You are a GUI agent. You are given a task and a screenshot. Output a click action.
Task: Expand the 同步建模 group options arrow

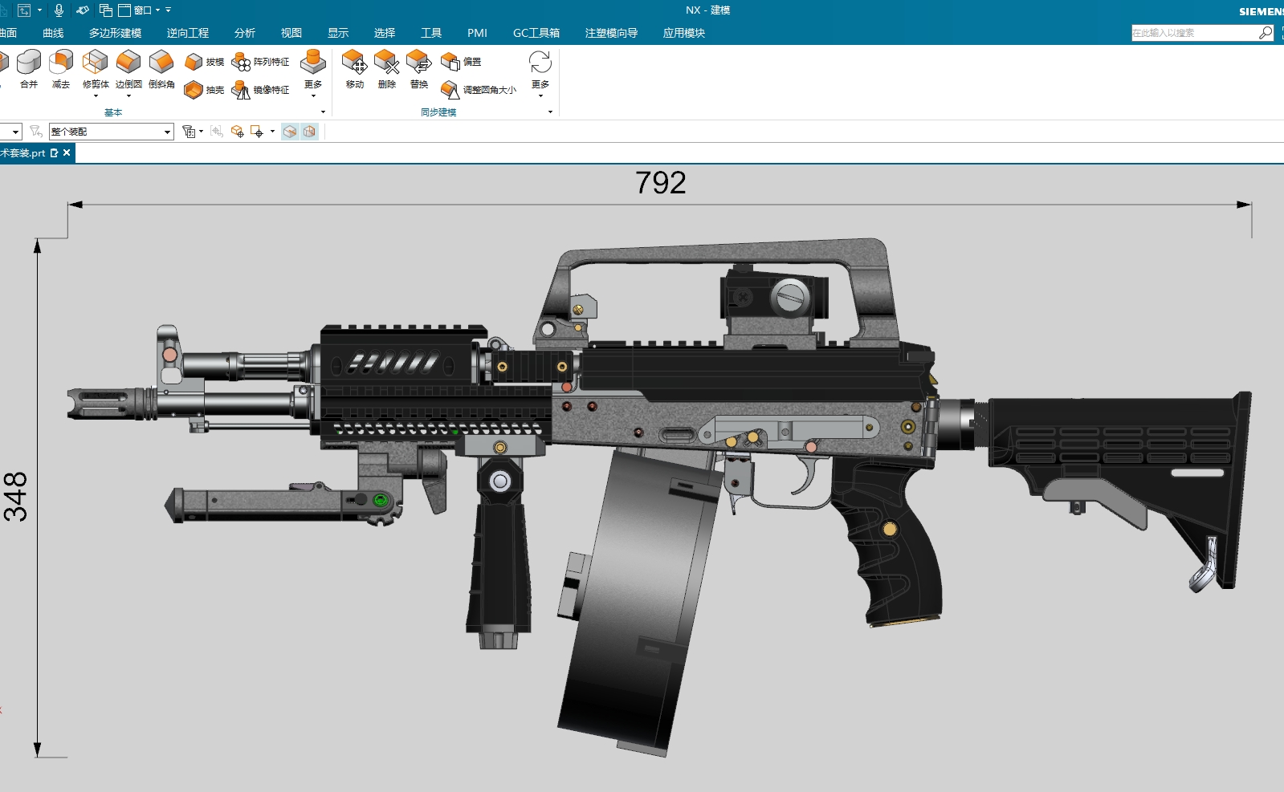[x=550, y=112]
